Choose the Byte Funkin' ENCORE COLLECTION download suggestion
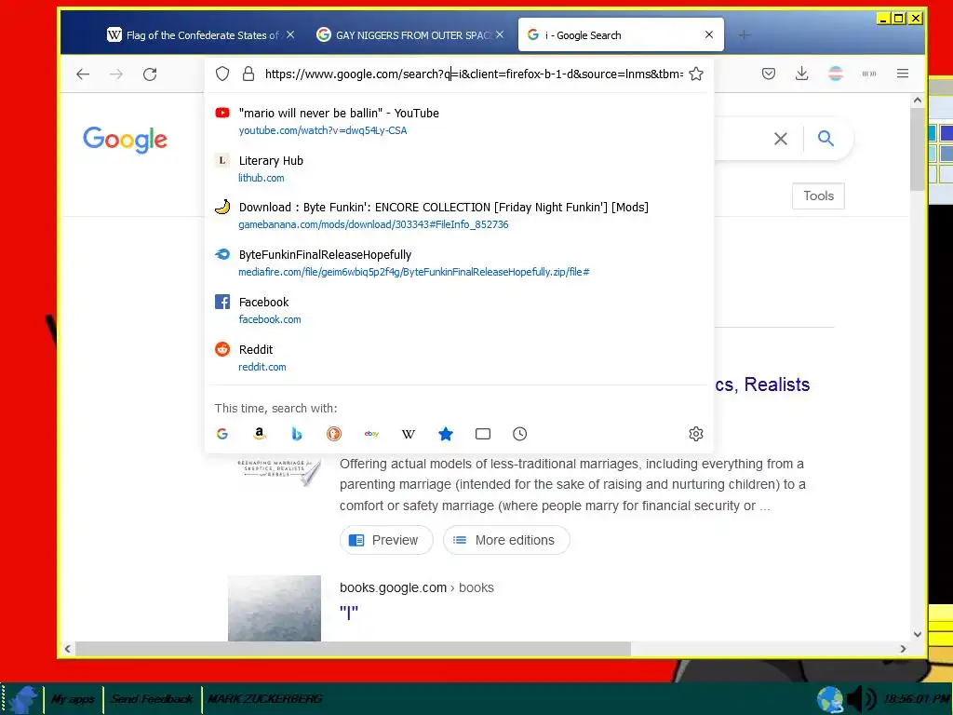 (x=459, y=215)
